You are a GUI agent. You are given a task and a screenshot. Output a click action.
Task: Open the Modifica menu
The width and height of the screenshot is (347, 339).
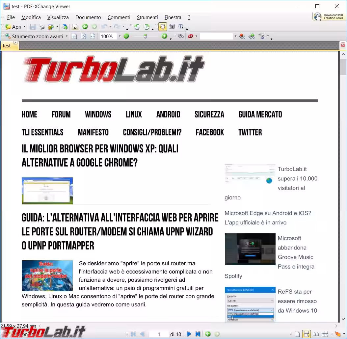point(31,17)
